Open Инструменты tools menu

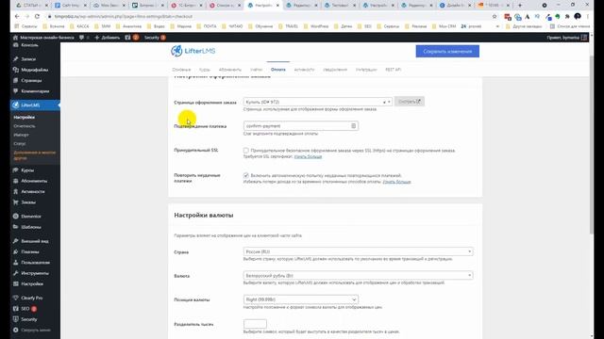35,273
